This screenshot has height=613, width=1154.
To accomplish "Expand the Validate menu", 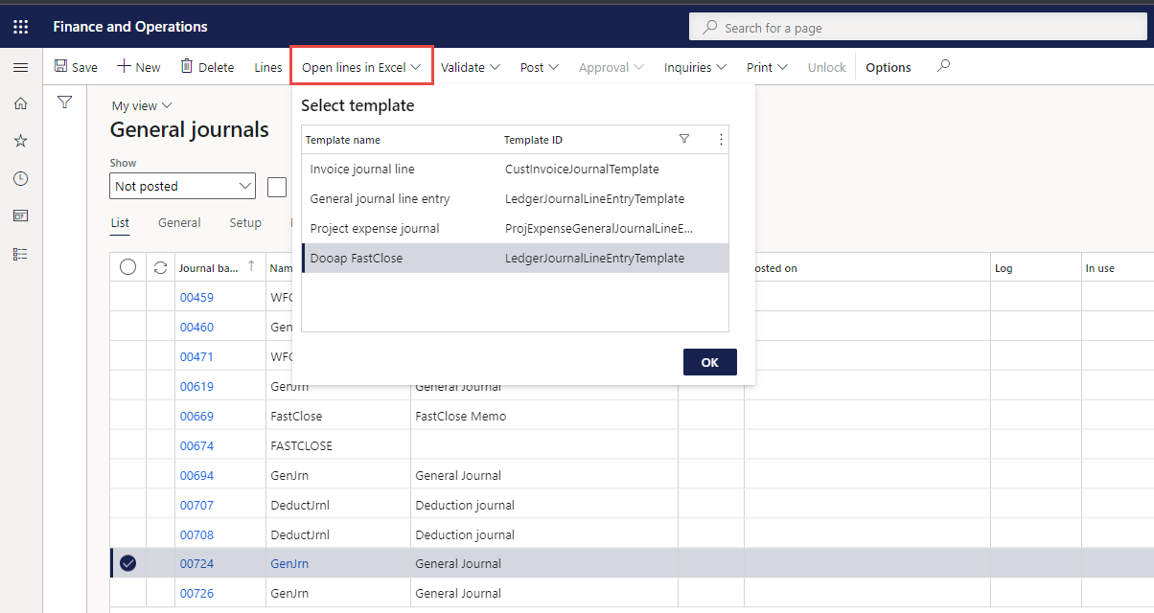I will click(470, 67).
